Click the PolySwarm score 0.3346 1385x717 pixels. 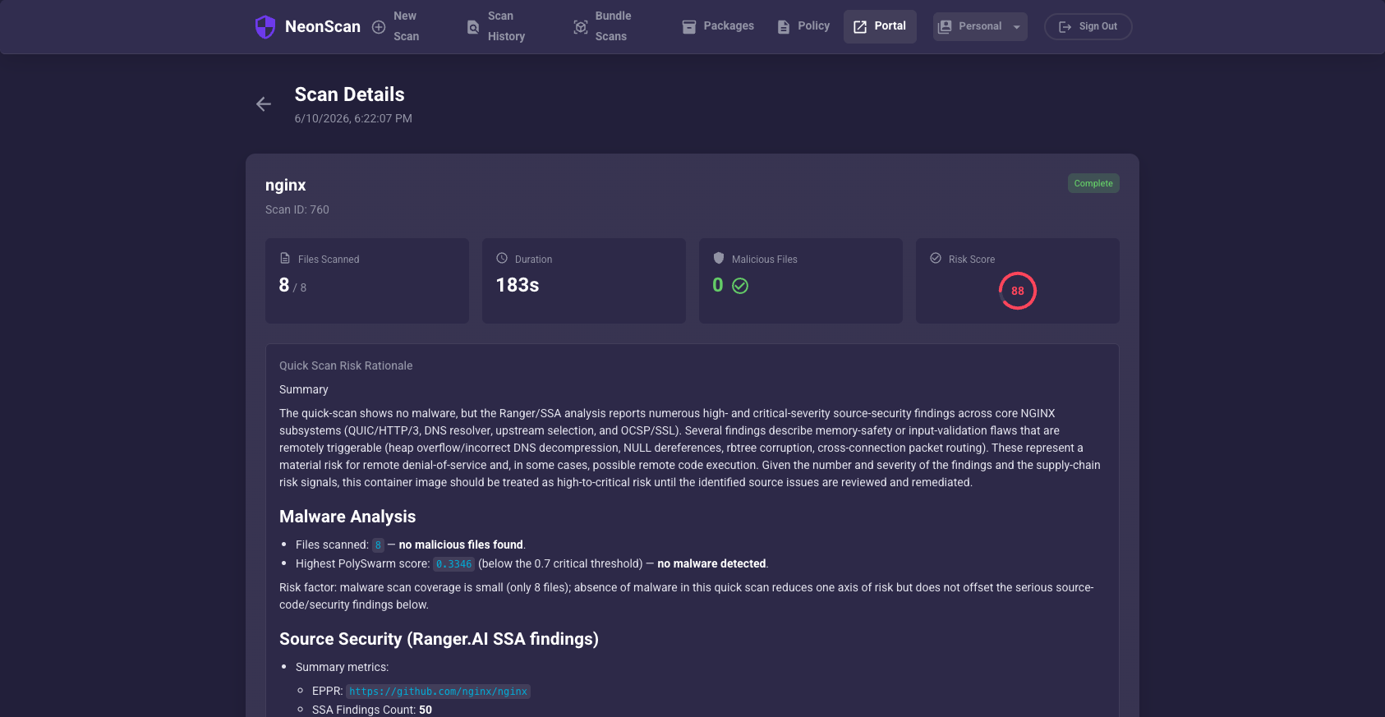453,563
